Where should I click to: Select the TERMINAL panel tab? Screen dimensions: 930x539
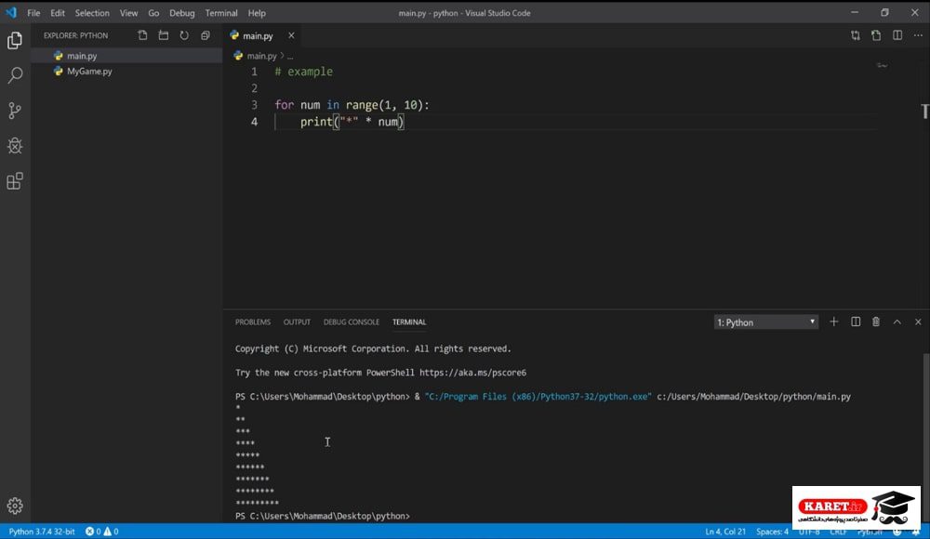click(409, 322)
